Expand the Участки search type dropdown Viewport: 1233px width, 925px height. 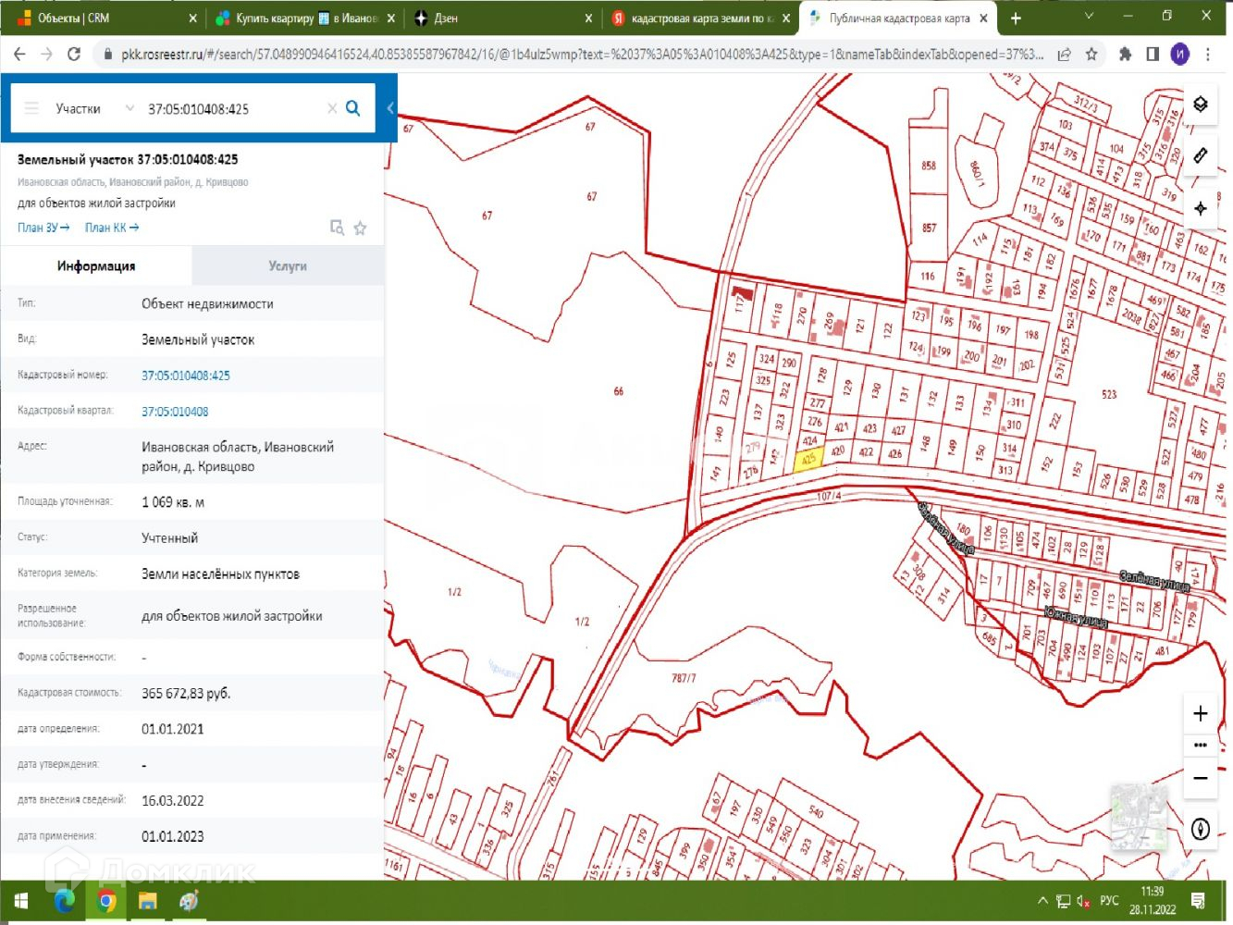click(x=129, y=108)
